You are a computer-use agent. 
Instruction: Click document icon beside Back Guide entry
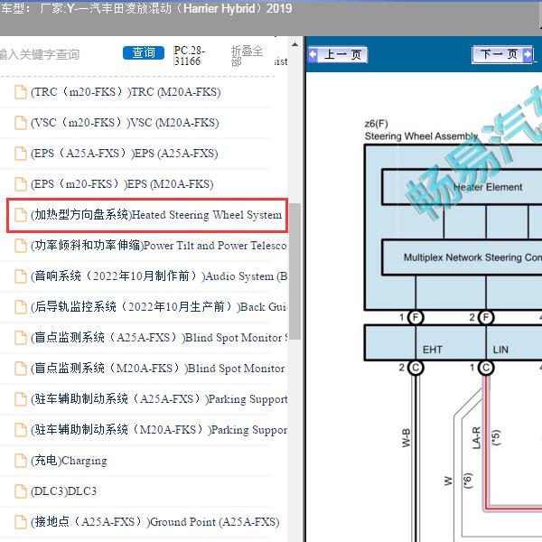(21, 307)
